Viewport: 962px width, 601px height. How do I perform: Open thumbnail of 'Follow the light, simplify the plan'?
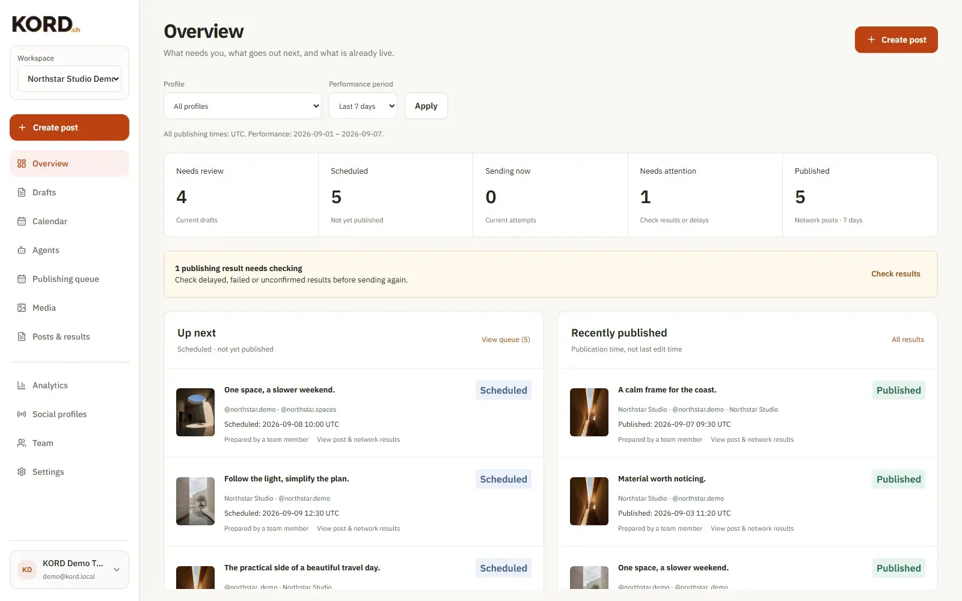pyautogui.click(x=195, y=501)
